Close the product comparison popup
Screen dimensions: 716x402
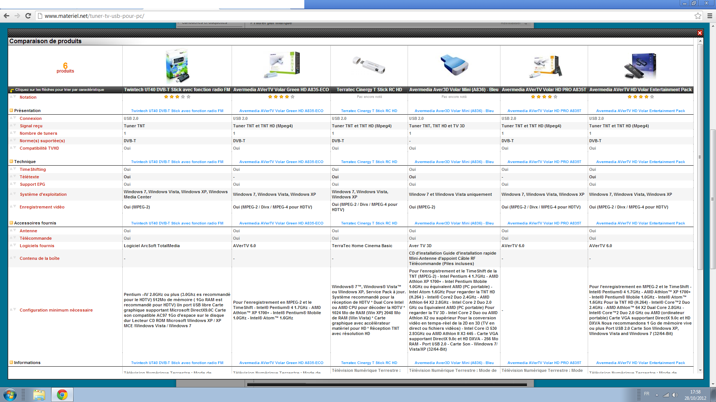(x=700, y=33)
